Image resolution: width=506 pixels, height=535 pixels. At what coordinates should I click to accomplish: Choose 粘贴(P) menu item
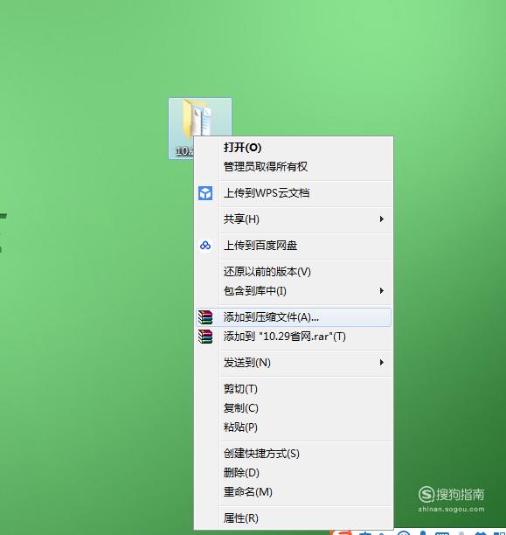(294, 427)
